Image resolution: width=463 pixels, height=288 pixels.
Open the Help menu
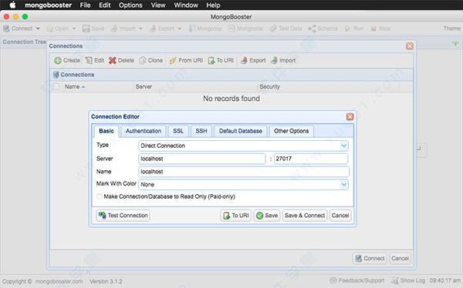[x=213, y=5]
